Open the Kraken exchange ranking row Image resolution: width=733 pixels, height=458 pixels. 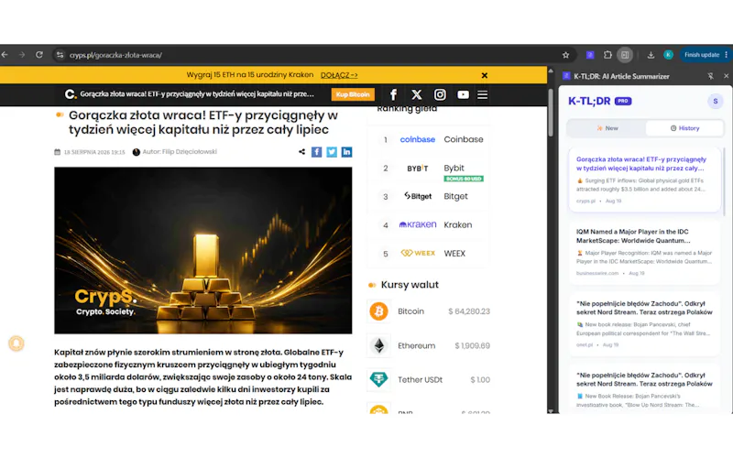point(429,225)
